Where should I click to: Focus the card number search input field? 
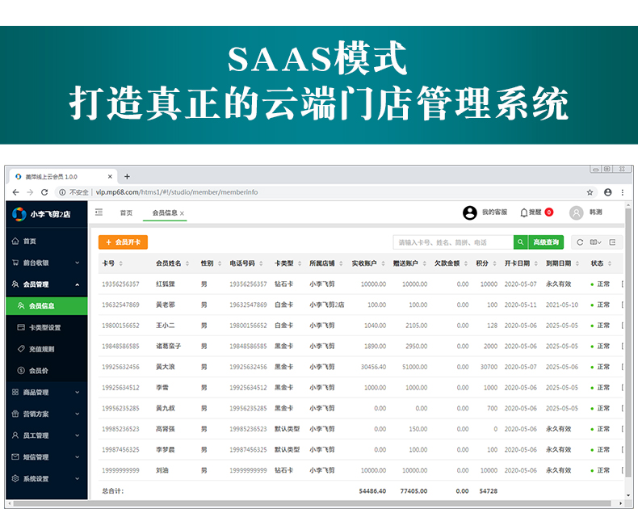[x=452, y=242]
